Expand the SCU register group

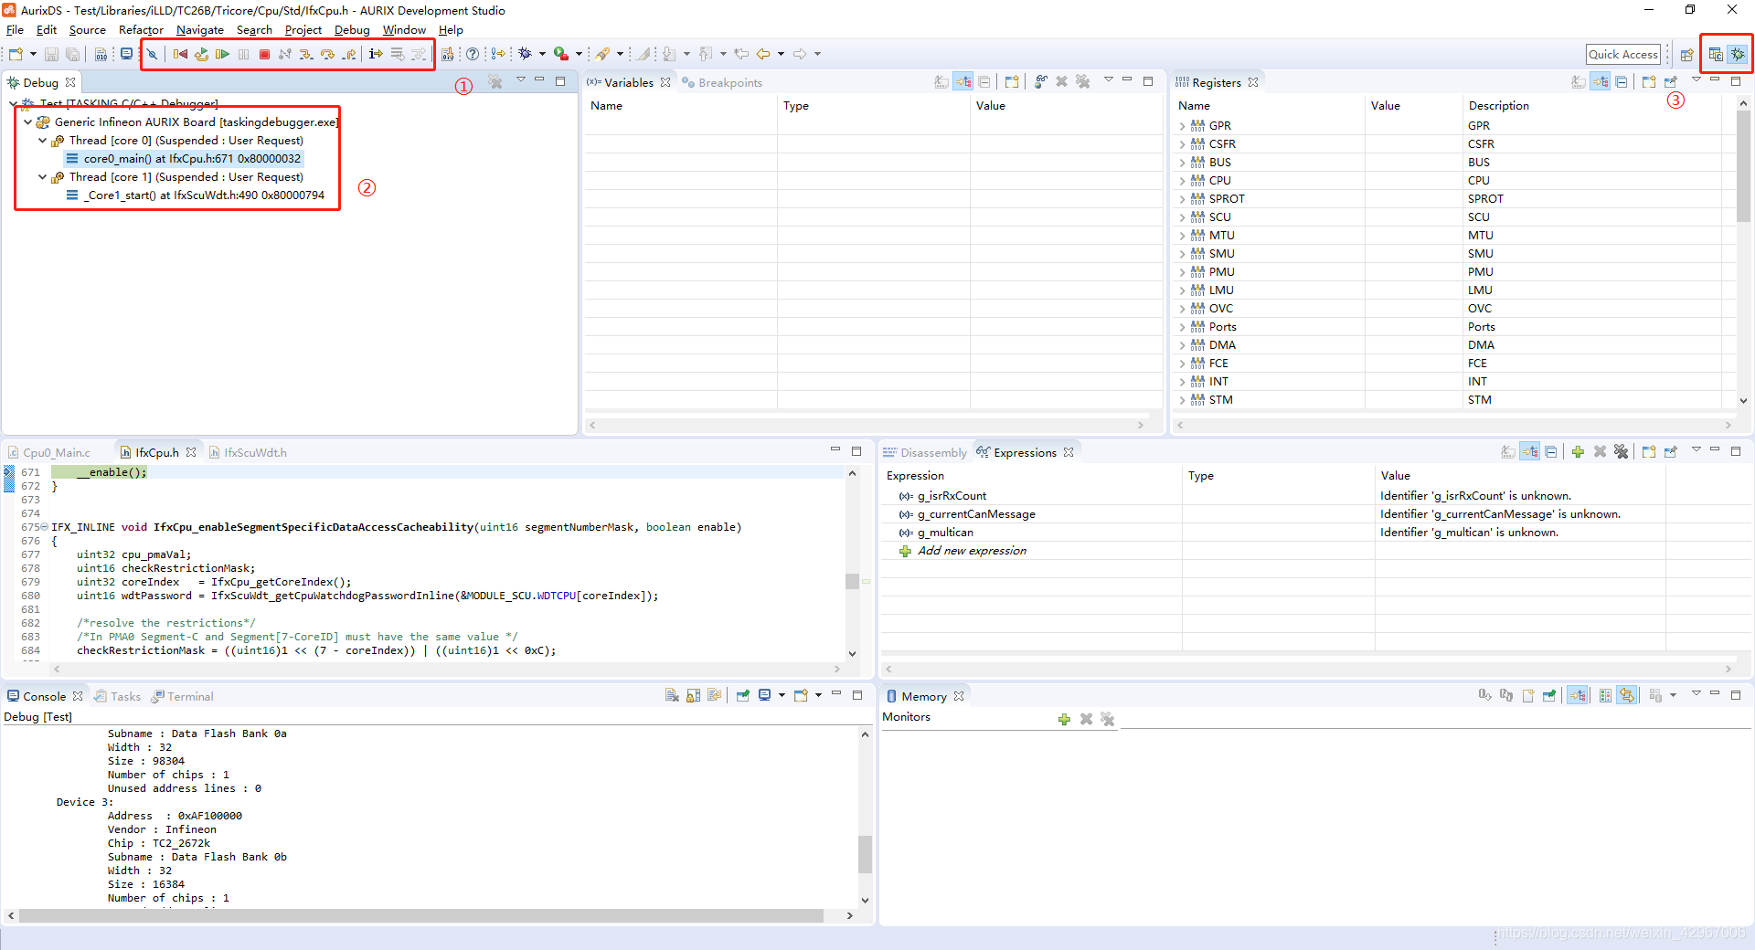1182,217
